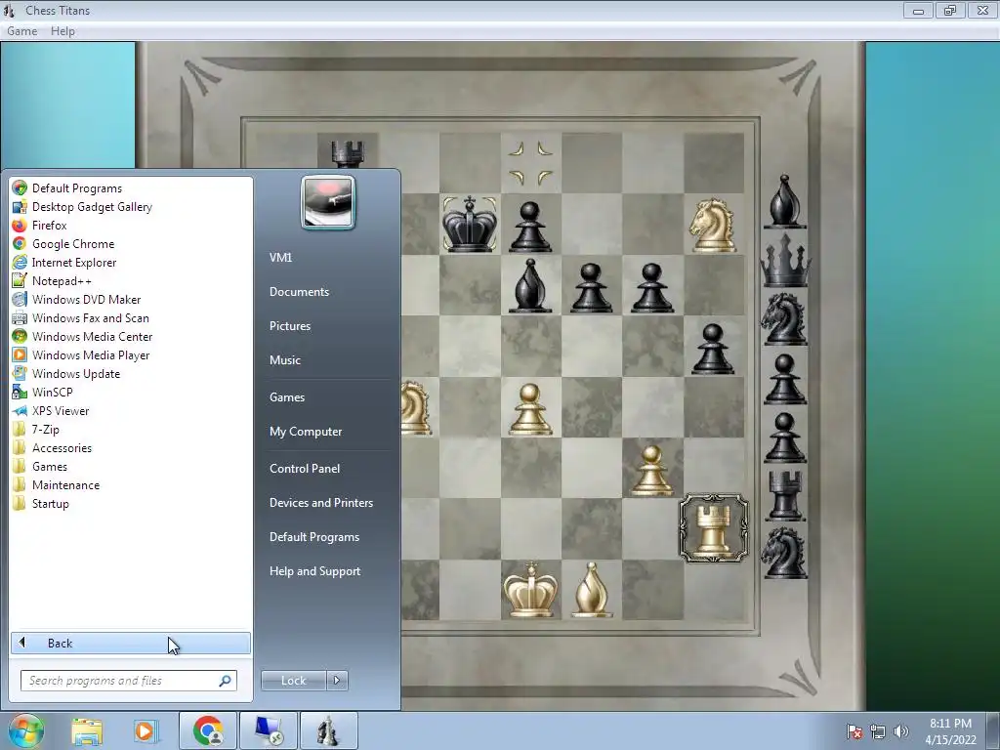Go Back to the main Start menu
1000x750 pixels.
point(131,643)
